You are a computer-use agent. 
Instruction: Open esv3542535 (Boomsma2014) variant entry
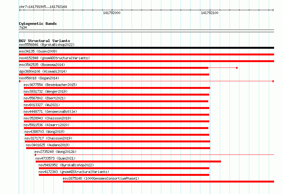(x=42, y=65)
